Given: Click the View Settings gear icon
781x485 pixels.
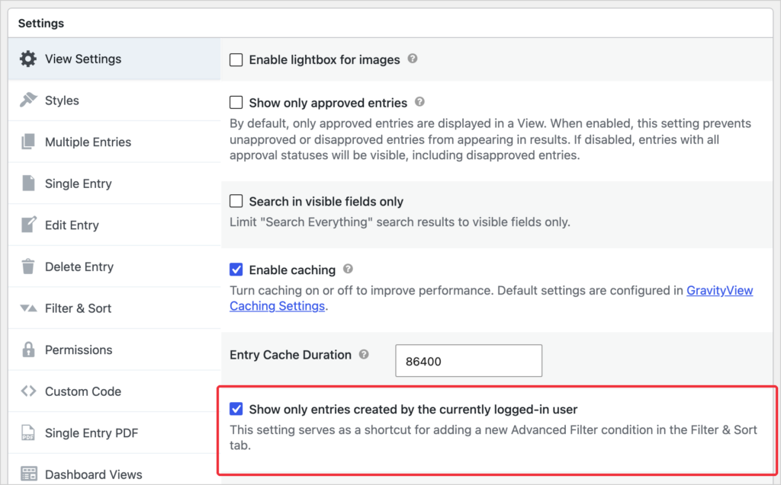Looking at the screenshot, I should (x=28, y=59).
